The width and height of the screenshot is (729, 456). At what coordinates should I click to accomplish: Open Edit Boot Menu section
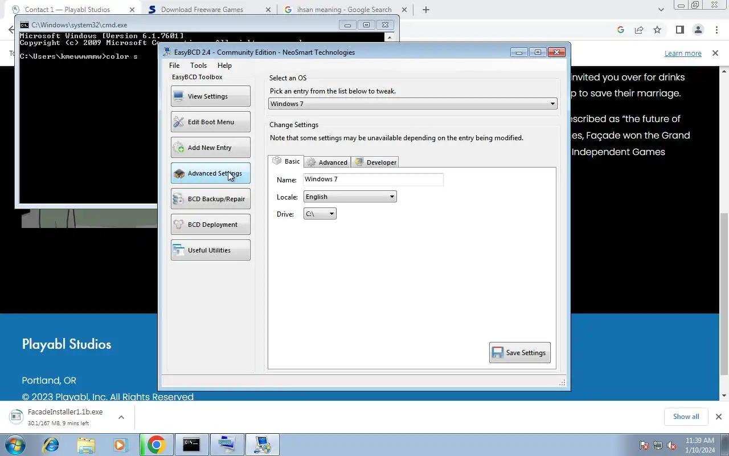(210, 121)
